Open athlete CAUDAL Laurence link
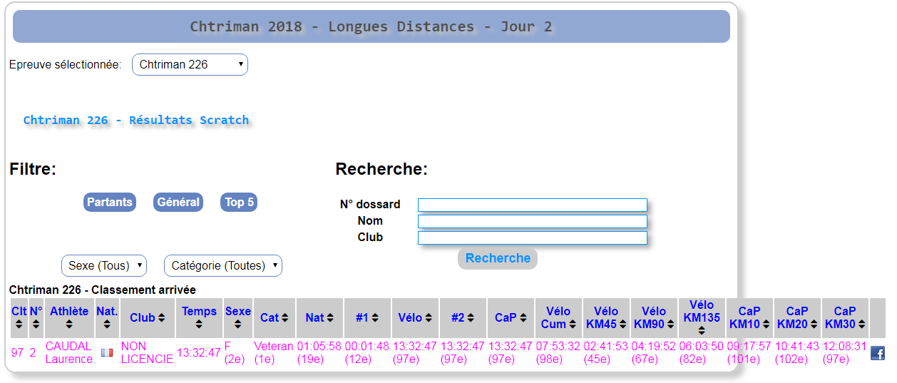 click(x=69, y=352)
